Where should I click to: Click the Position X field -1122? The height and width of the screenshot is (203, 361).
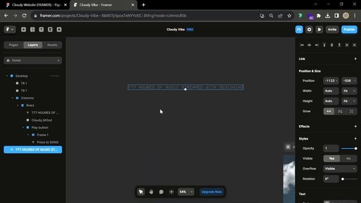331,81
